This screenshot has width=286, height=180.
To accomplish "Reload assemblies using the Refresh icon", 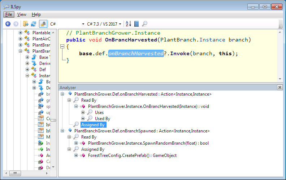I will (34, 24).
